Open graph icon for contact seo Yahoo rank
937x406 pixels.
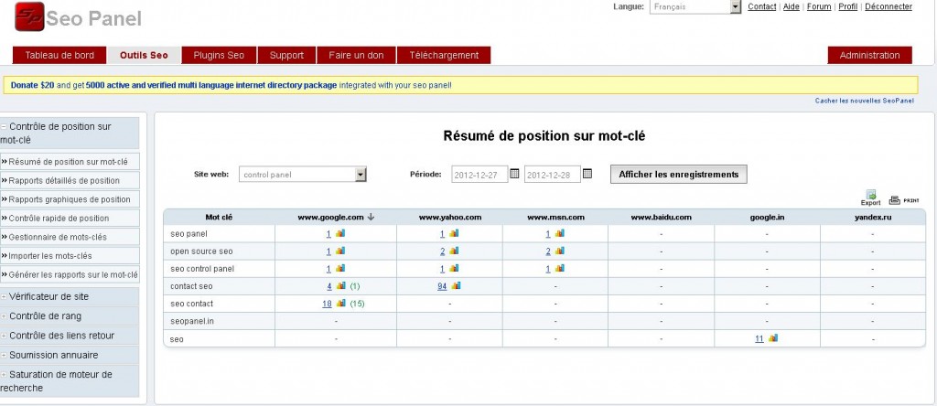pos(456,286)
